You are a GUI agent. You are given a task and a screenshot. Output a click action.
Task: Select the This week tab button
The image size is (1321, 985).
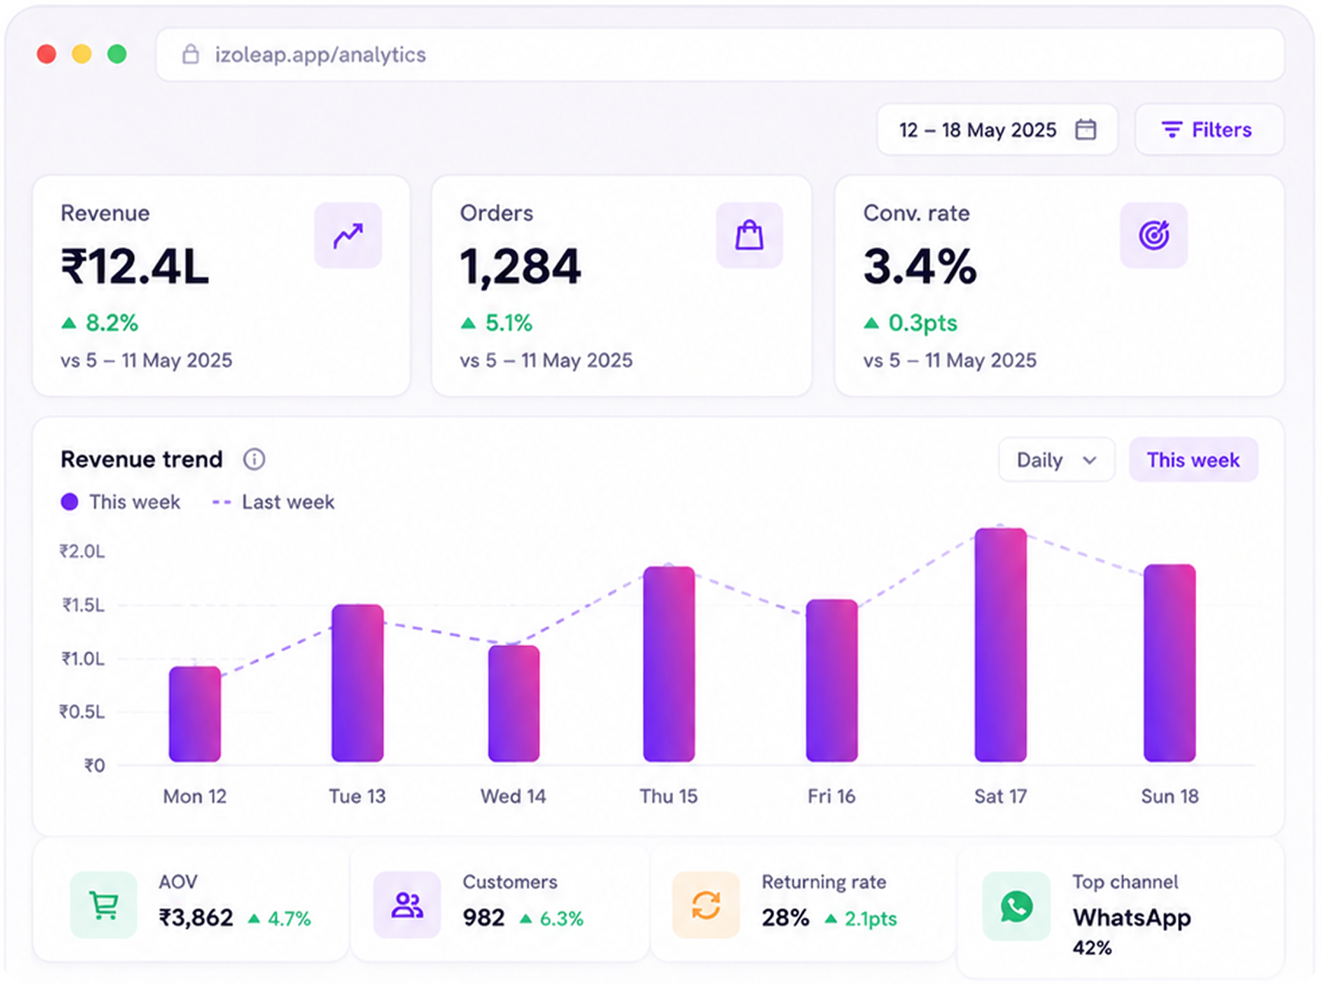coord(1193,460)
